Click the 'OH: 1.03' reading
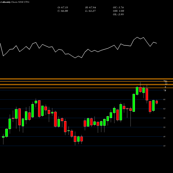The width and height of the screenshot is (173, 173). 118,11
